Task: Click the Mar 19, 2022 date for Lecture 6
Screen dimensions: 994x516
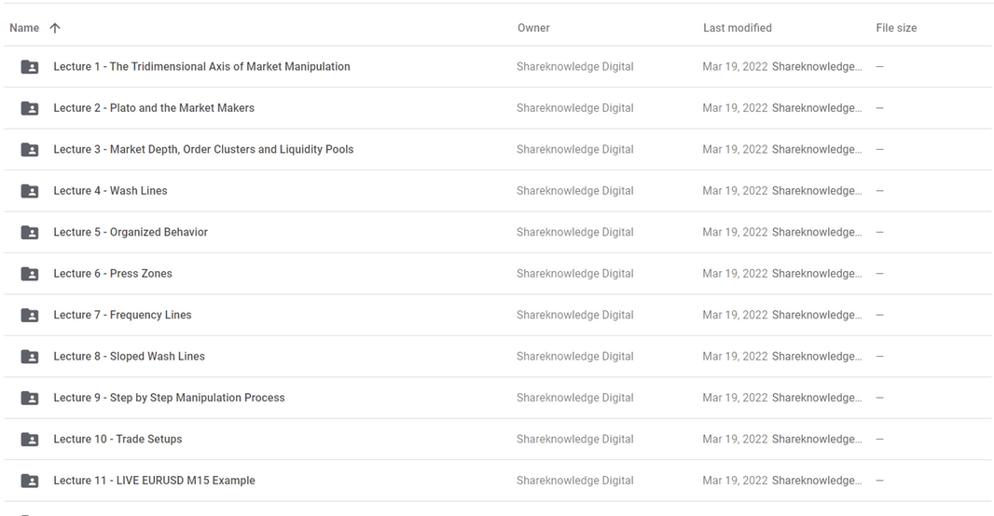Action: (735, 274)
